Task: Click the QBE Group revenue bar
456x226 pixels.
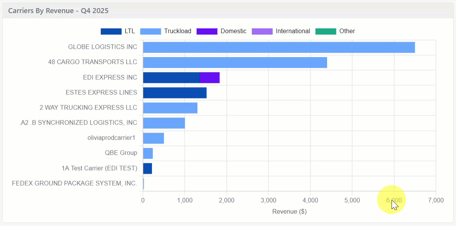Action: coord(148,153)
